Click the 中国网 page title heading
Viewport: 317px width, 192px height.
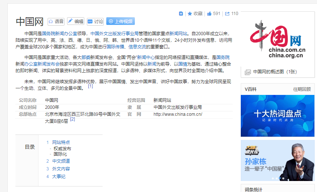pyautogui.click(x=30, y=22)
